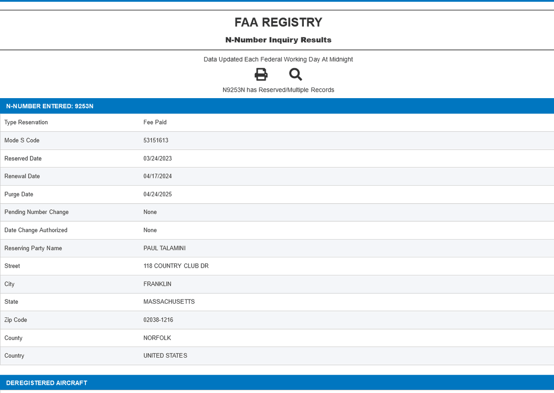This screenshot has height=393, width=554.
Task: Click the Fee Paid reservation type
Action: pyautogui.click(x=155, y=123)
